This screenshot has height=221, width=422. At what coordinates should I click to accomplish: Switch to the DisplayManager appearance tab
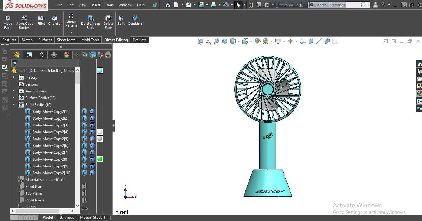pyautogui.click(x=66, y=55)
